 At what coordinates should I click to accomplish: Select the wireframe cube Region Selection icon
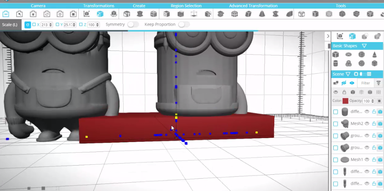pyautogui.click(x=194, y=14)
